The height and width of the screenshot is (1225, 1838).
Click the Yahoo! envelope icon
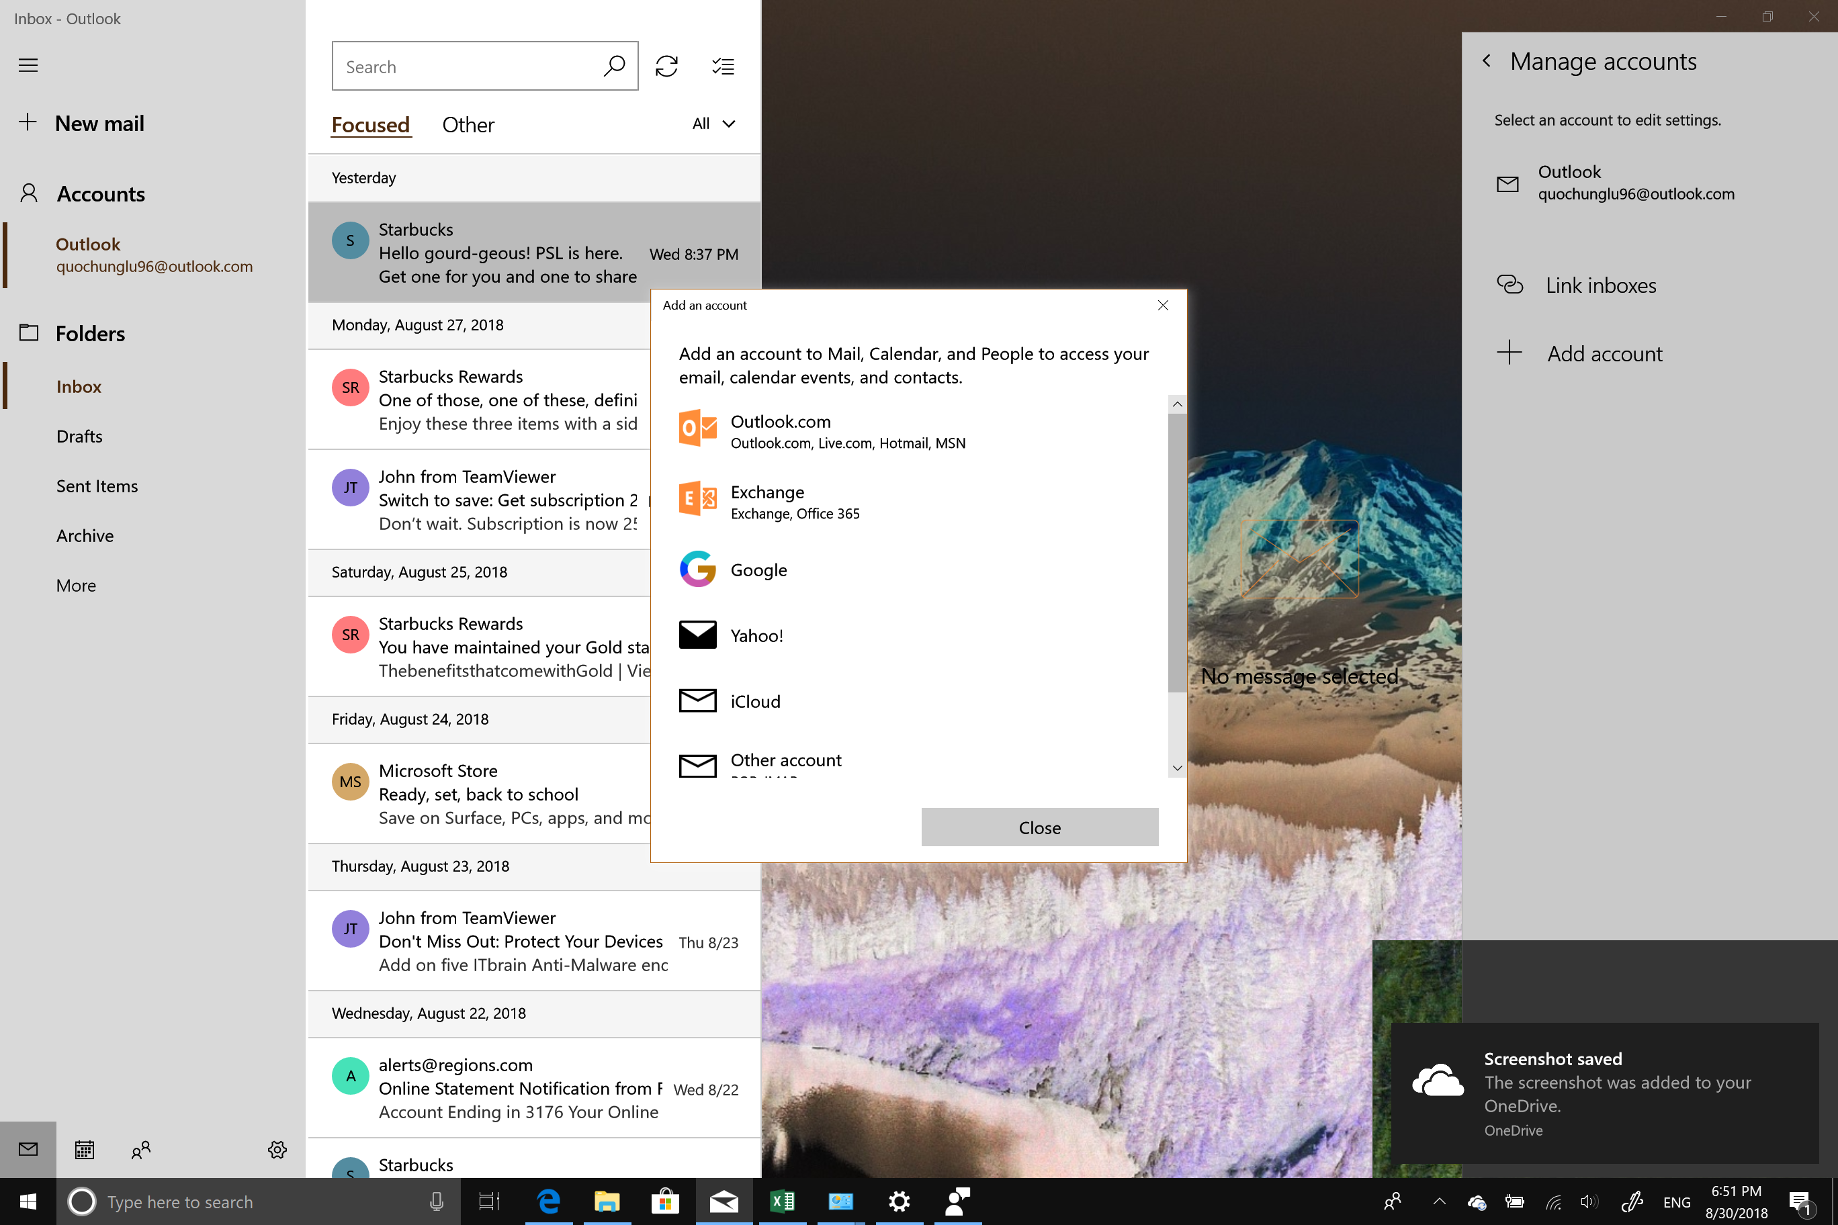click(698, 635)
